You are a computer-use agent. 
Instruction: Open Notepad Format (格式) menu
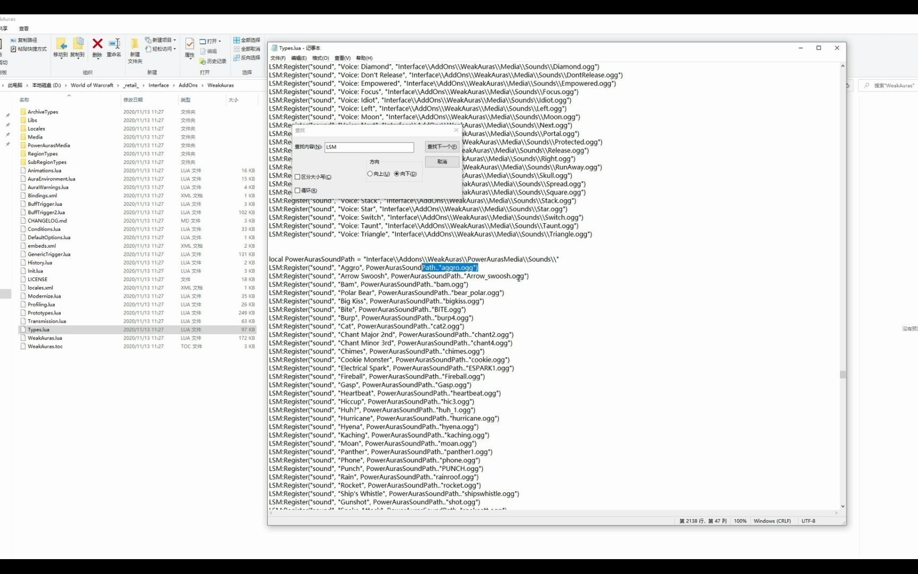point(320,58)
